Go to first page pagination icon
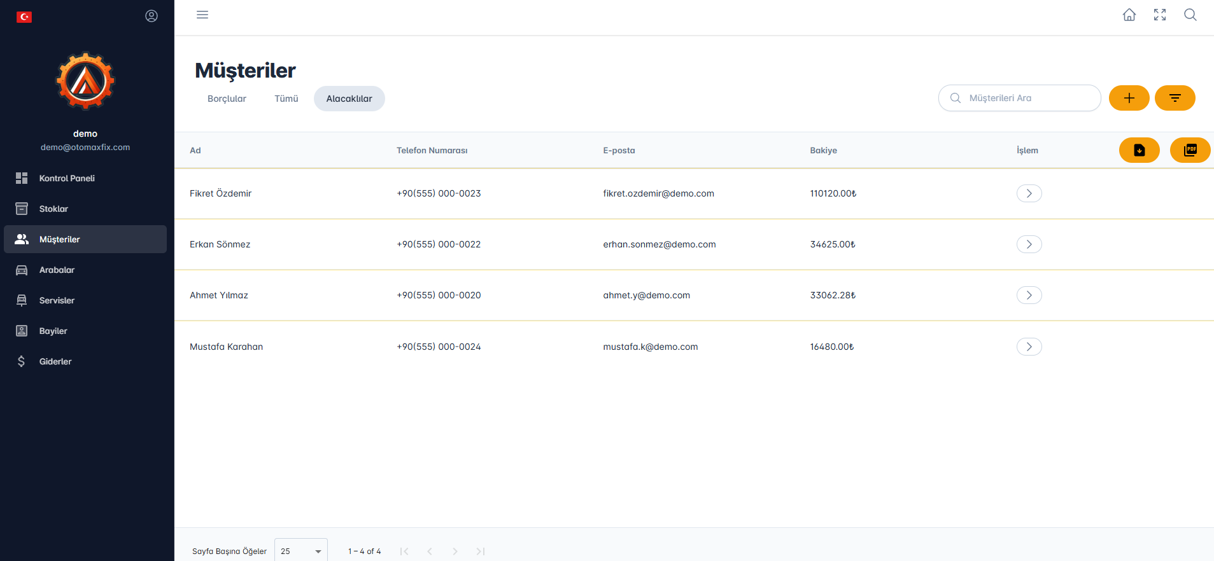 [x=404, y=551]
